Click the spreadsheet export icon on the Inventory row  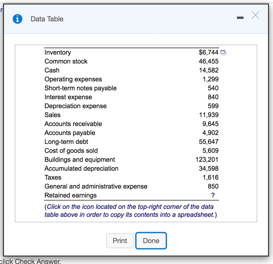[223, 52]
